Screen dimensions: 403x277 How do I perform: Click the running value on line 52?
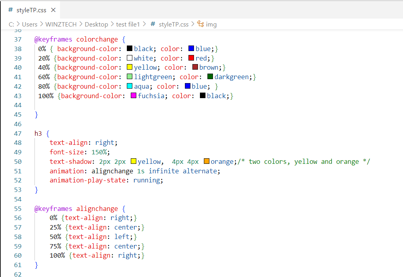(x=147, y=180)
